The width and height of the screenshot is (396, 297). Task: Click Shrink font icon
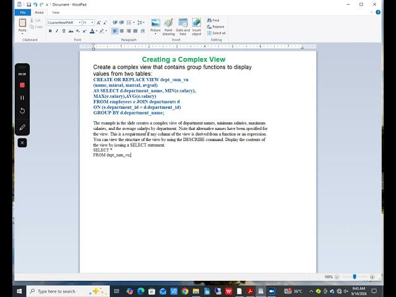coord(105,23)
